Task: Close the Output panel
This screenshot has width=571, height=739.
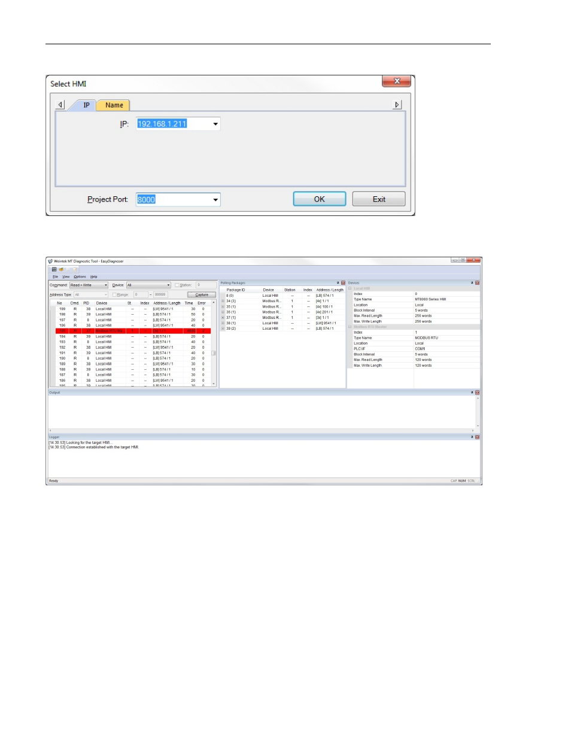Action: 478,393
